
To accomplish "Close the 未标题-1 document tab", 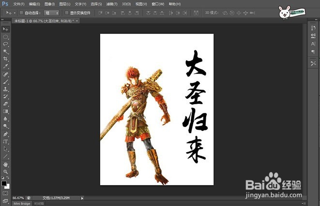I will pos(77,21).
